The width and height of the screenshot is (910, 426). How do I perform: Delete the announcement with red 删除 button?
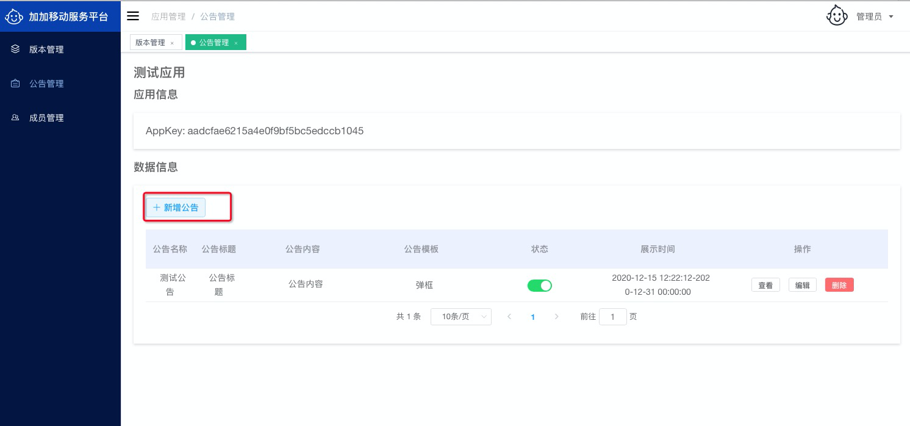click(839, 285)
